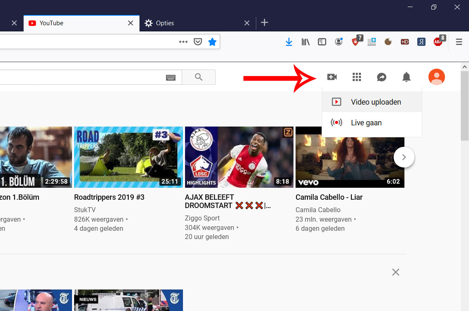Switch to the YouTube tab
Screen dimensions: 469x311
82,23
